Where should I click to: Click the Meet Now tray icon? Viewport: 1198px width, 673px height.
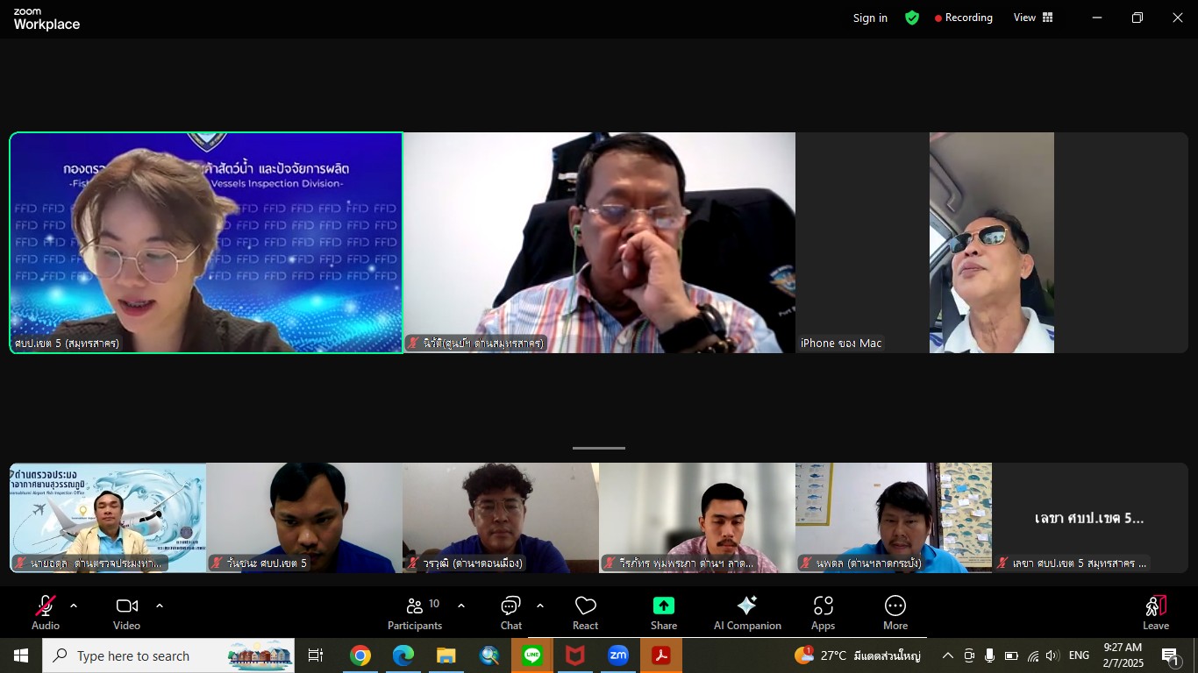point(969,655)
